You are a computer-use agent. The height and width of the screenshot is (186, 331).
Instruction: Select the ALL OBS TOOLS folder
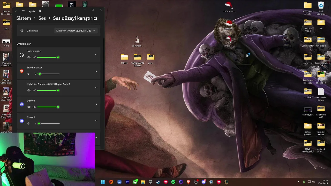[308, 26]
